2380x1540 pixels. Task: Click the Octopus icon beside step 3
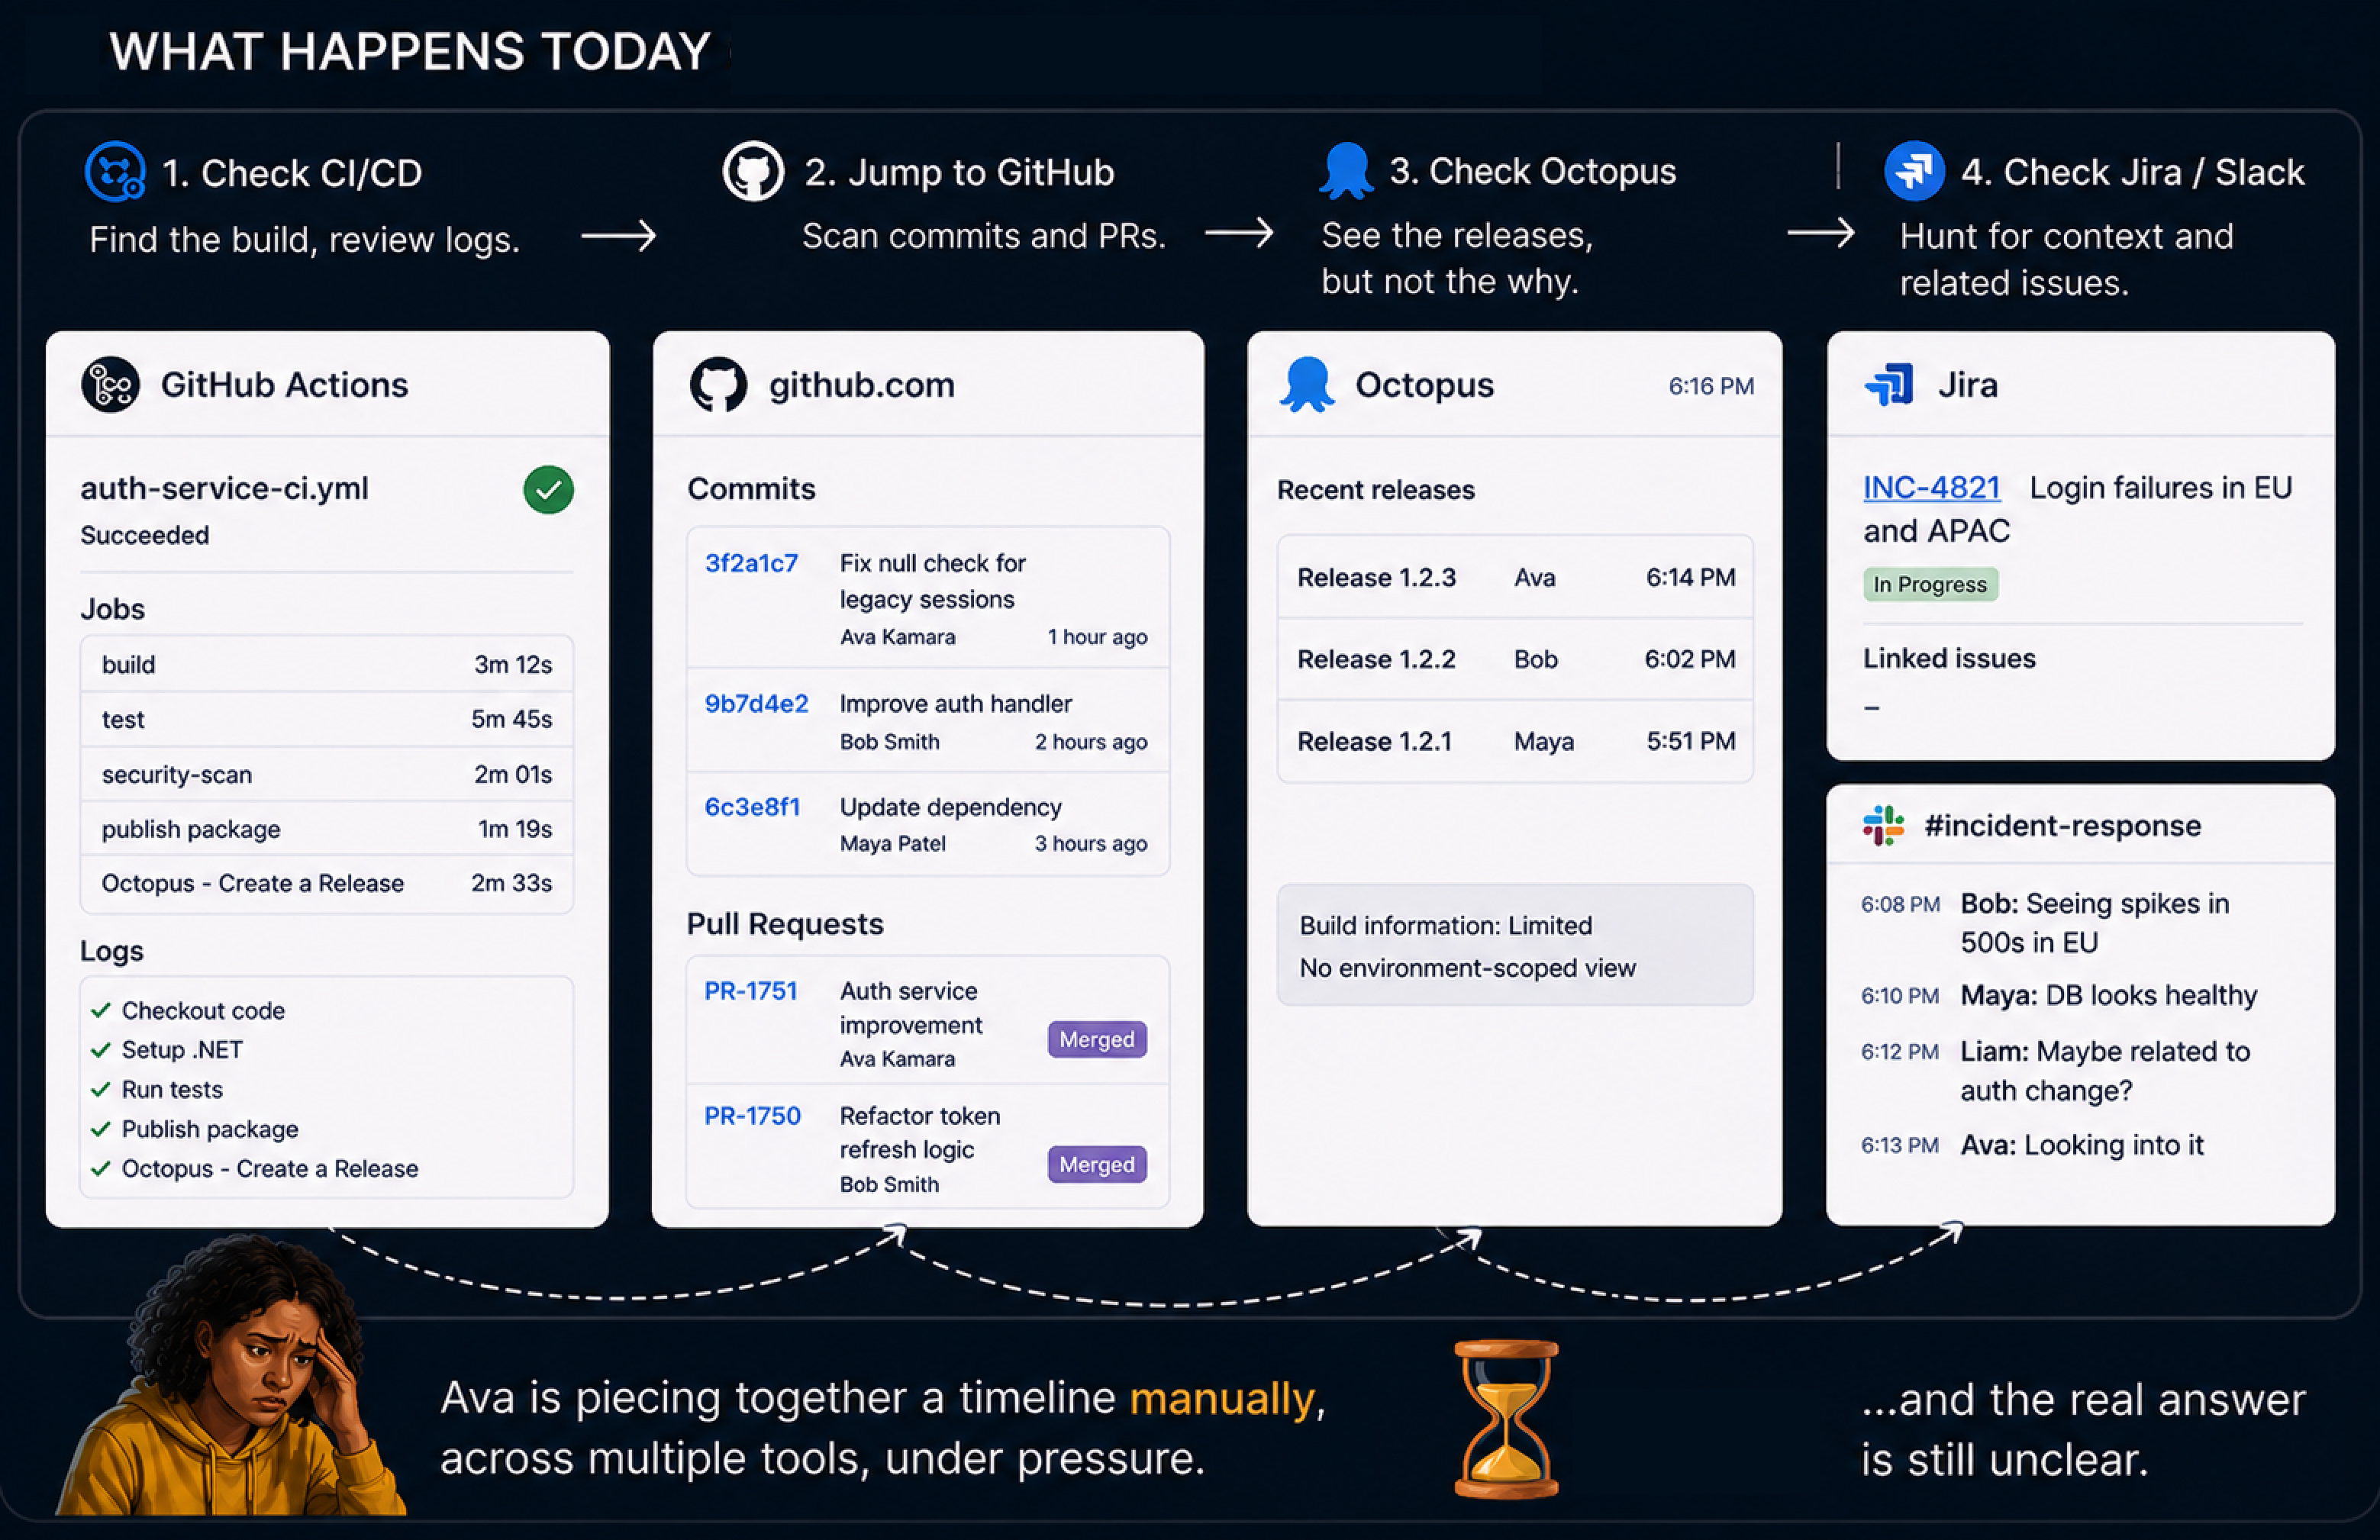click(x=1346, y=170)
